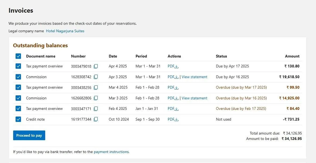This screenshot has width=316, height=163.
Task: Click period Jan 1 - Jan 31
Action: click(x=147, y=109)
